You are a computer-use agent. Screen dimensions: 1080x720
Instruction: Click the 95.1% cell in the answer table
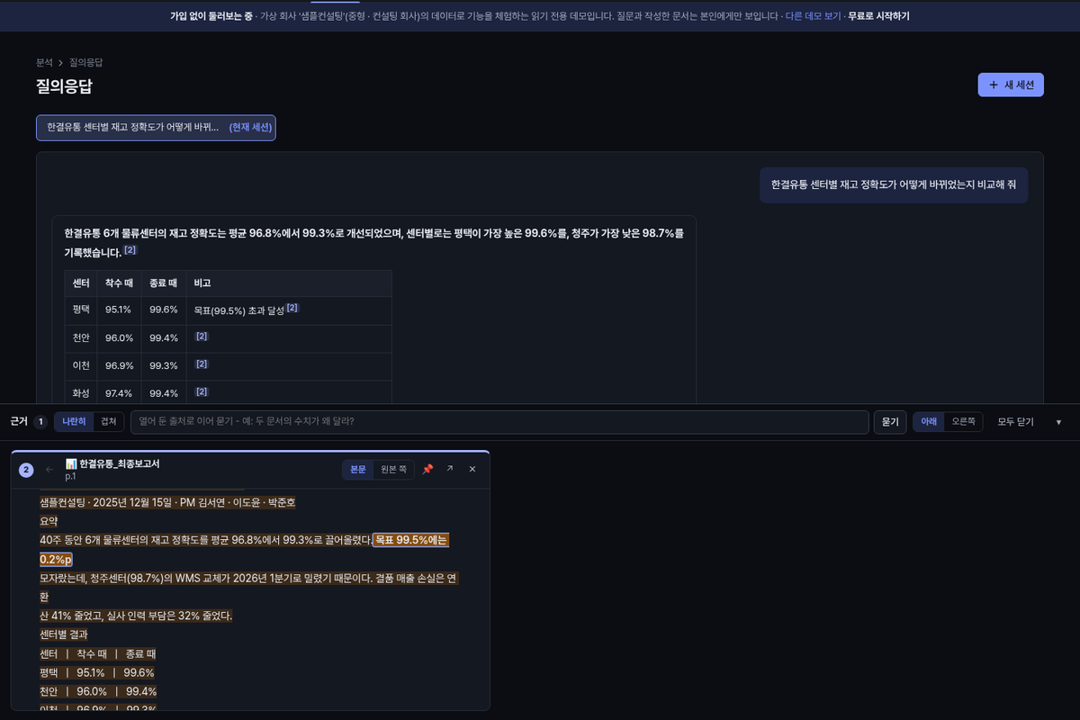click(x=119, y=310)
